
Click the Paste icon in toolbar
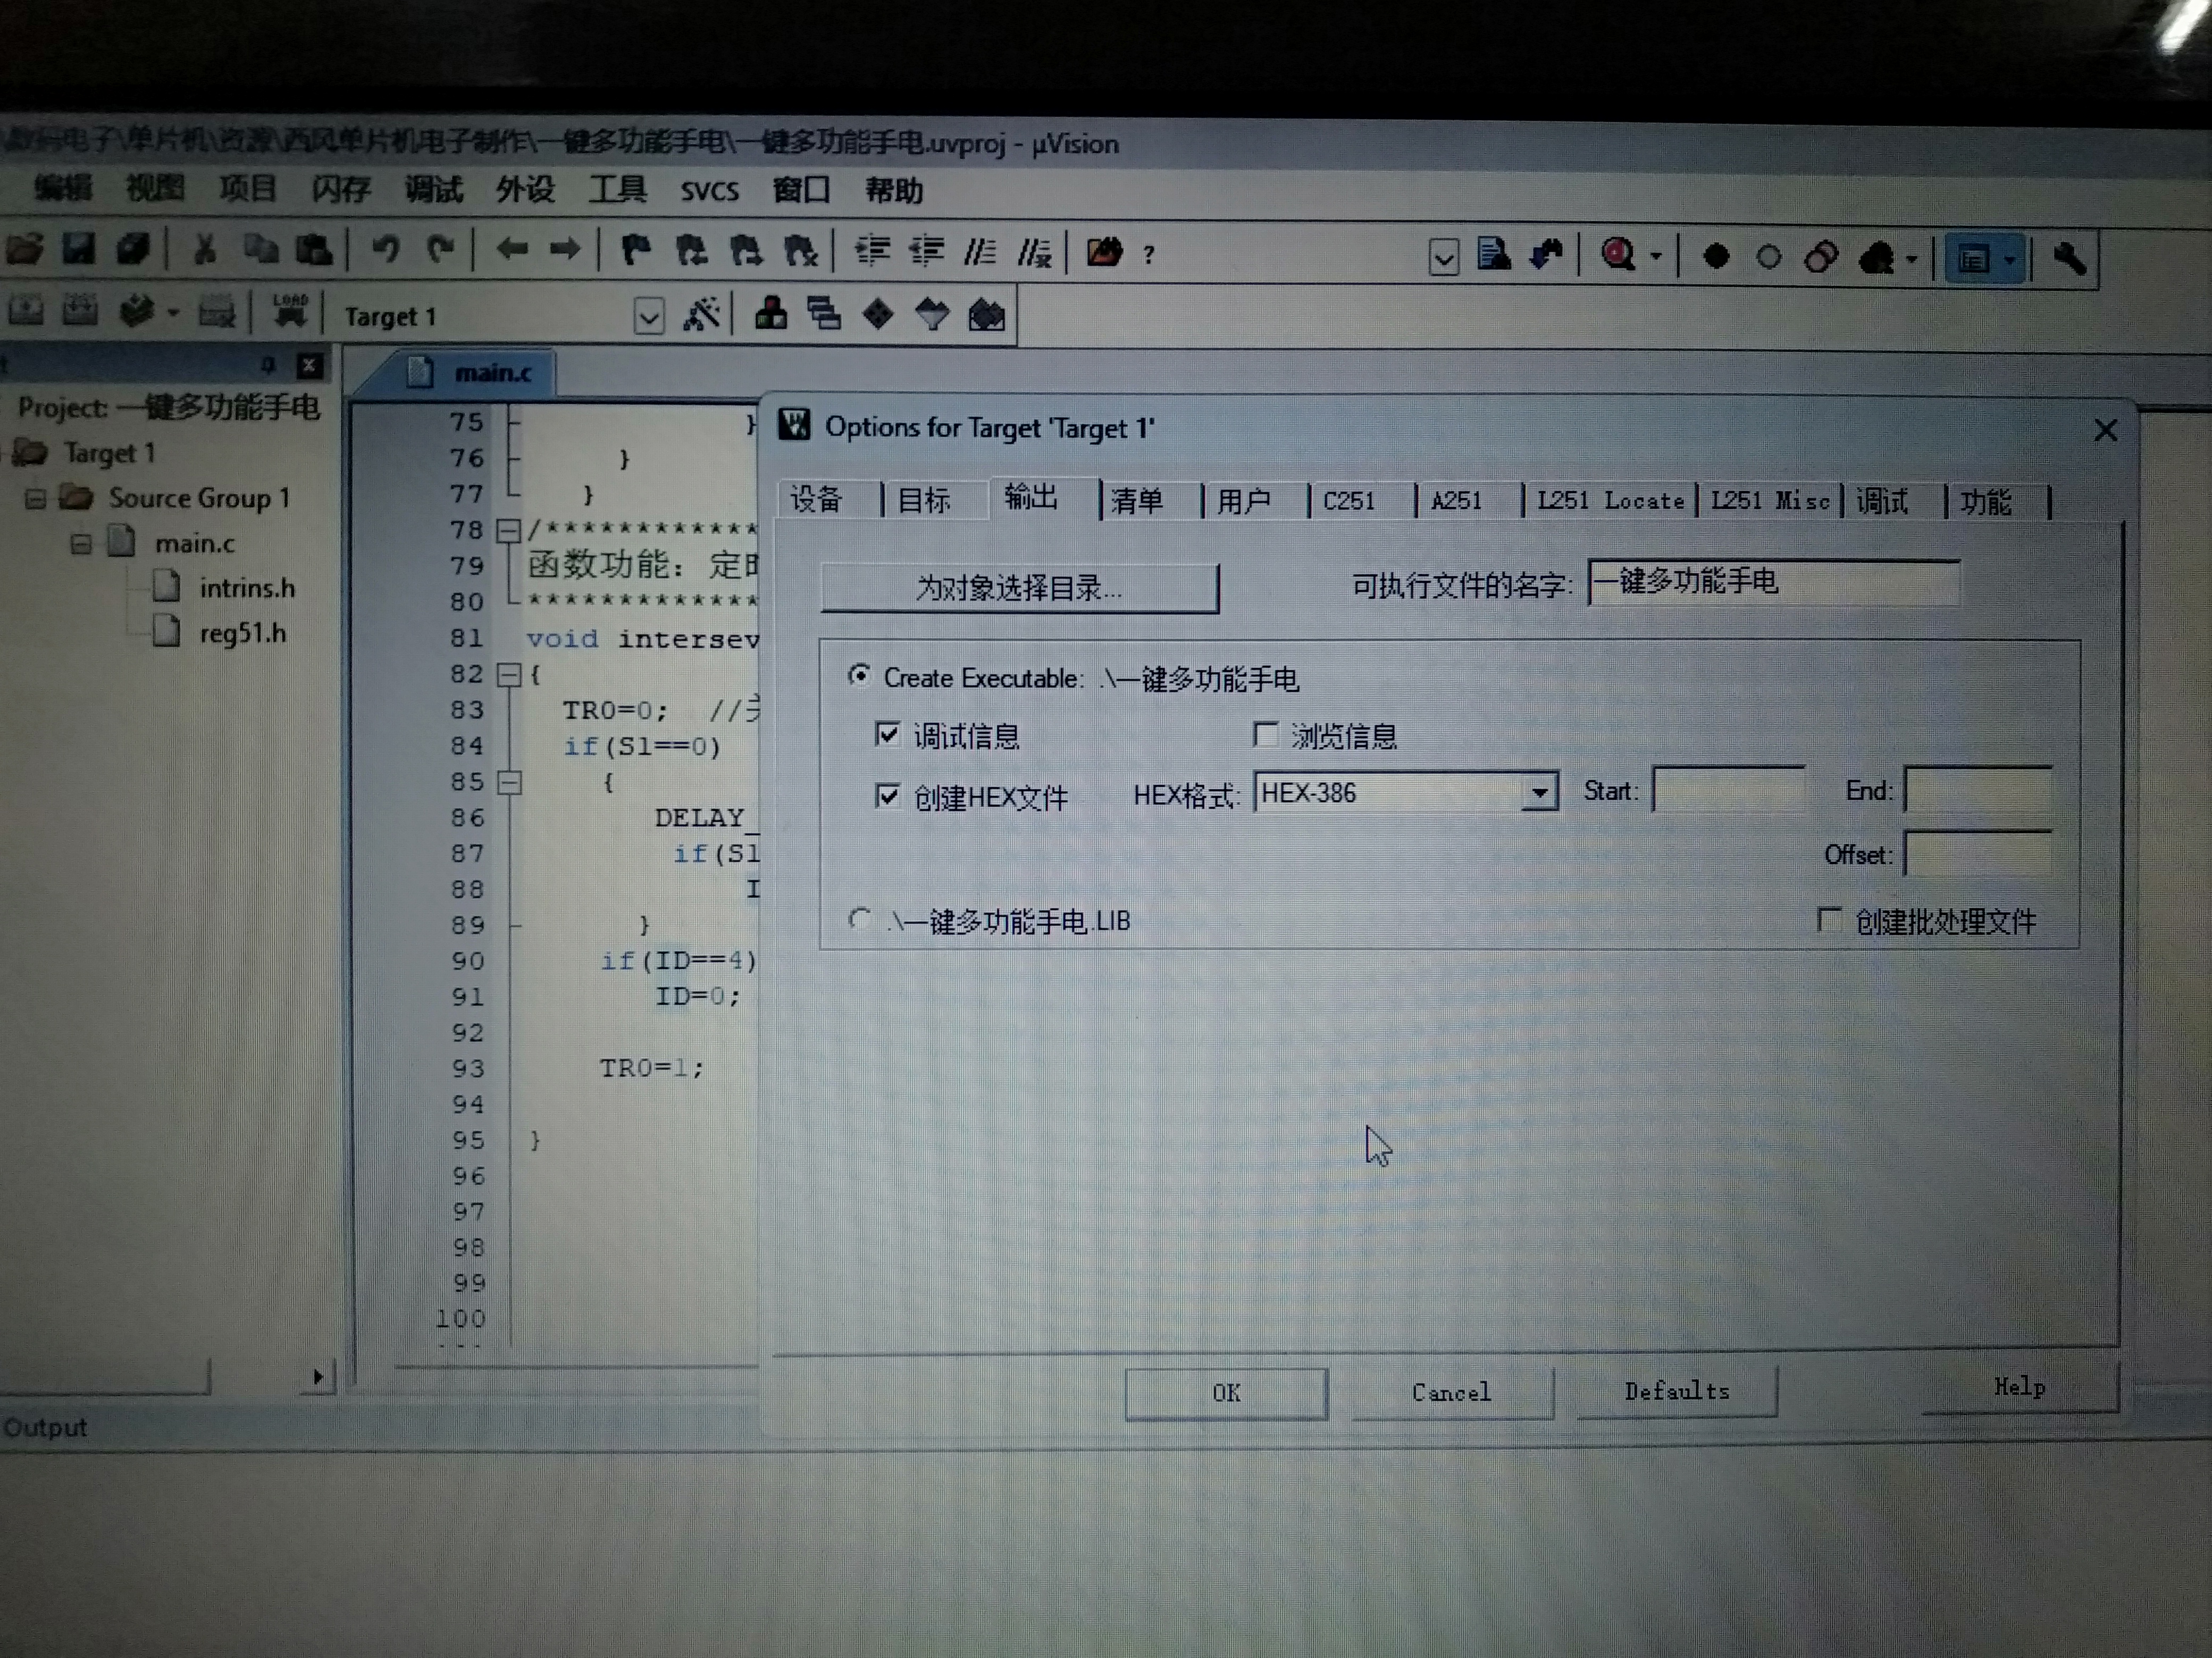[x=314, y=249]
